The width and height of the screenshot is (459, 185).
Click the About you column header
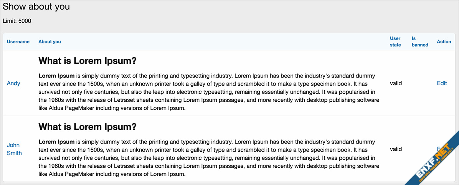tap(50, 41)
